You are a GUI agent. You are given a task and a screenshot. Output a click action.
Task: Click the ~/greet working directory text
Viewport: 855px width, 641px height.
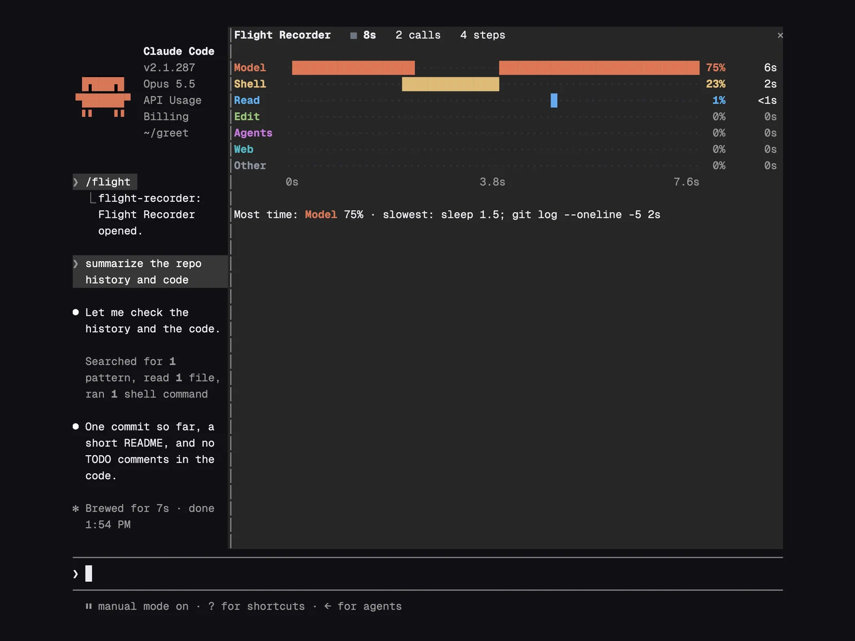(x=166, y=133)
